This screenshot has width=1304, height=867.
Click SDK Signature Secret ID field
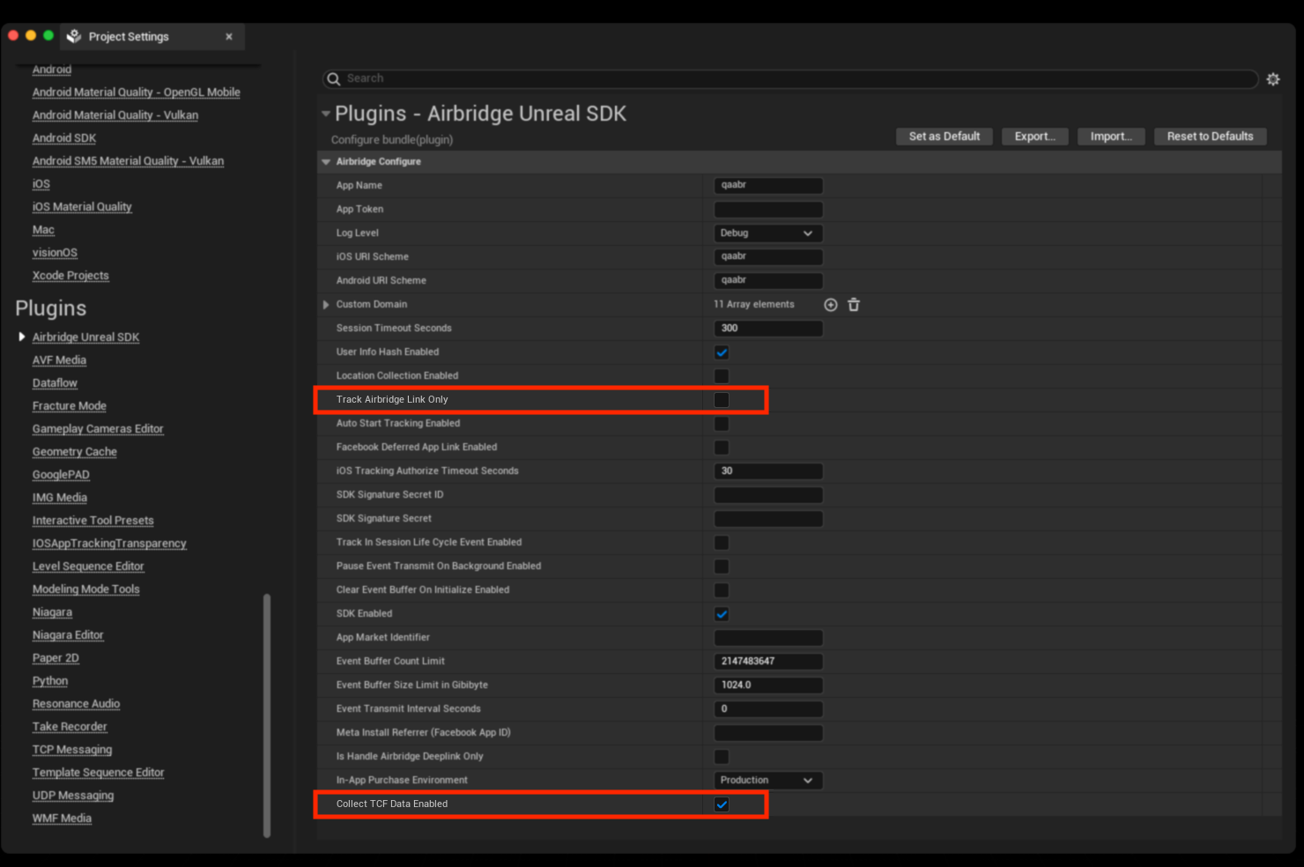click(768, 495)
